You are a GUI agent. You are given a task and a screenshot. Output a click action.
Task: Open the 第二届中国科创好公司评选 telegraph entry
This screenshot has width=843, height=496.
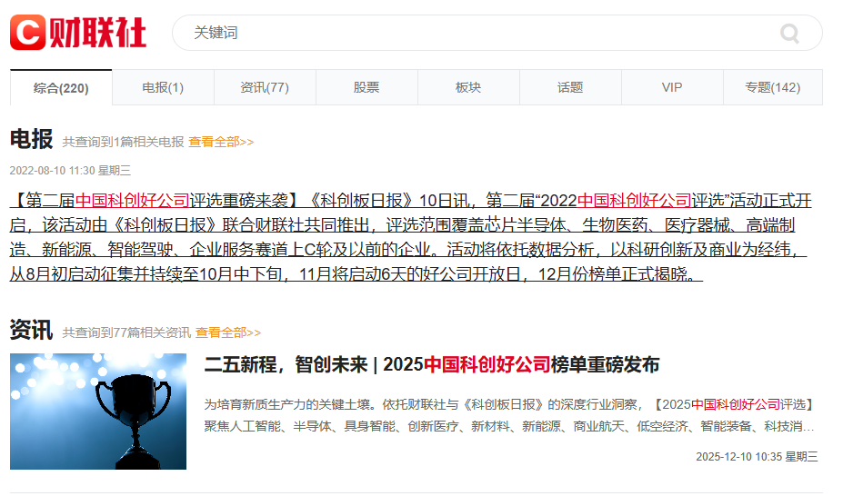(x=409, y=237)
